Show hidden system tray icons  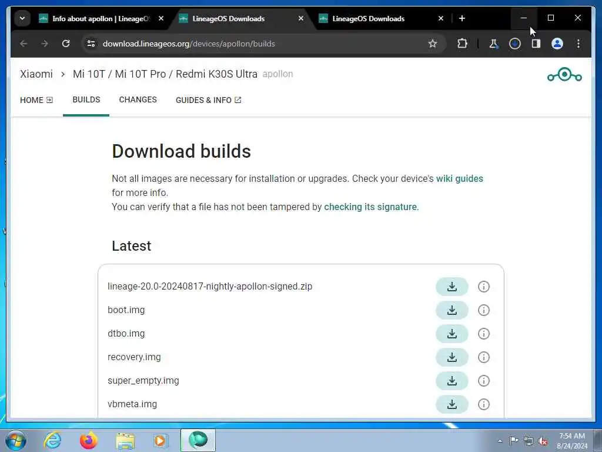click(500, 441)
